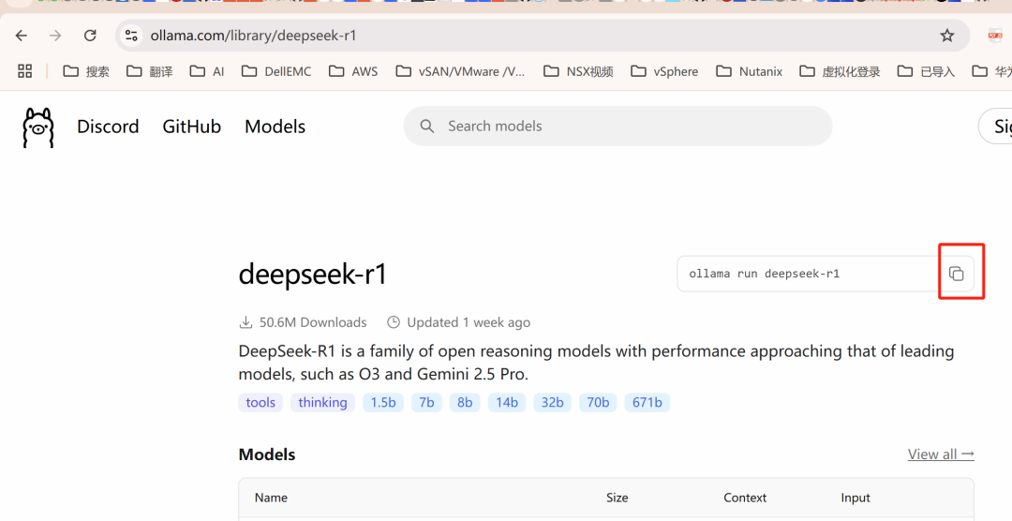Screen dimensions: 1012x521
Task: Click the Name column header
Action: pos(271,498)
